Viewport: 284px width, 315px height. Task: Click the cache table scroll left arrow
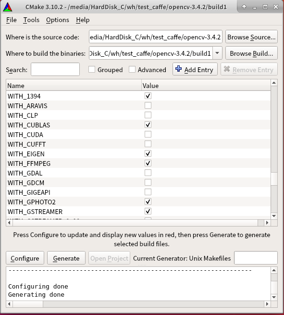(9, 223)
